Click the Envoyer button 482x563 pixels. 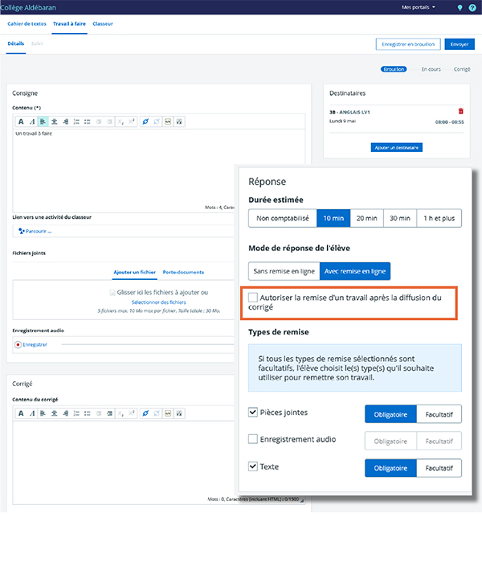pyautogui.click(x=460, y=44)
